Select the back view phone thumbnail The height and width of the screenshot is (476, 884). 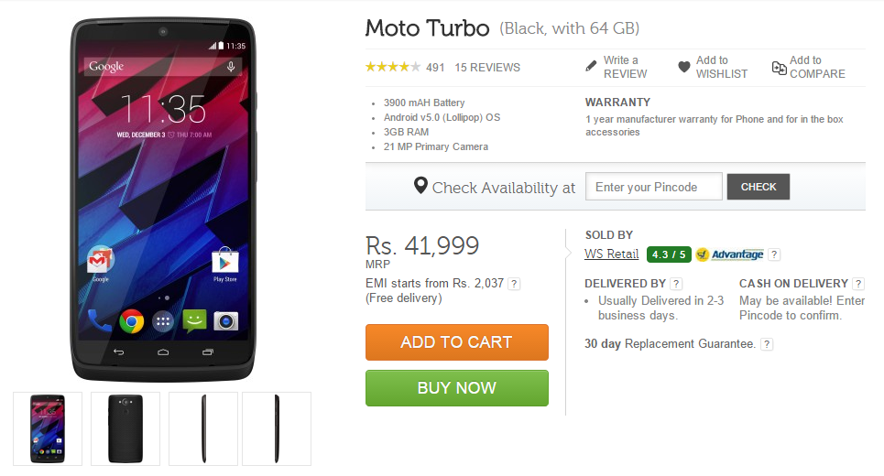click(126, 428)
